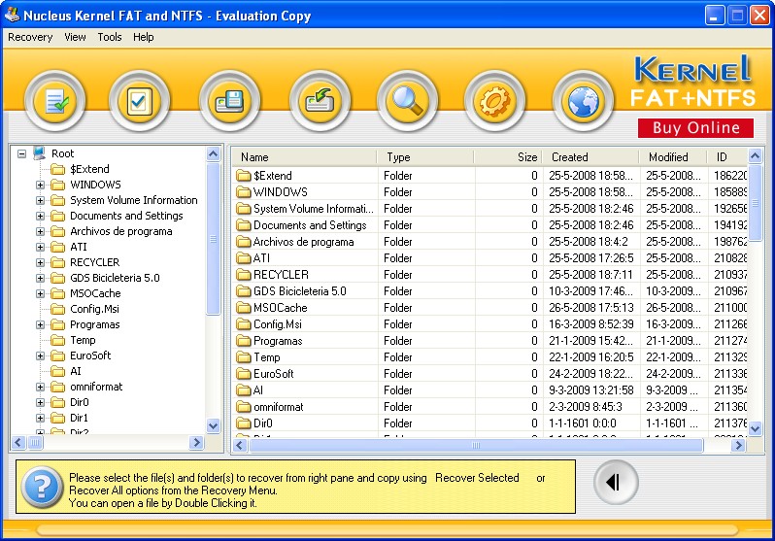
Task: Click tree pane scroll down arrow
Action: pos(213,425)
